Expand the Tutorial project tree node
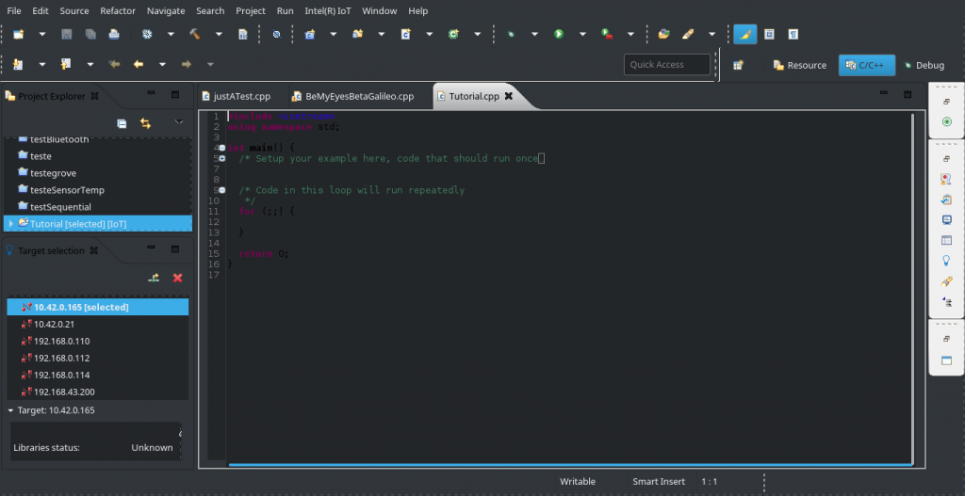 click(x=10, y=224)
